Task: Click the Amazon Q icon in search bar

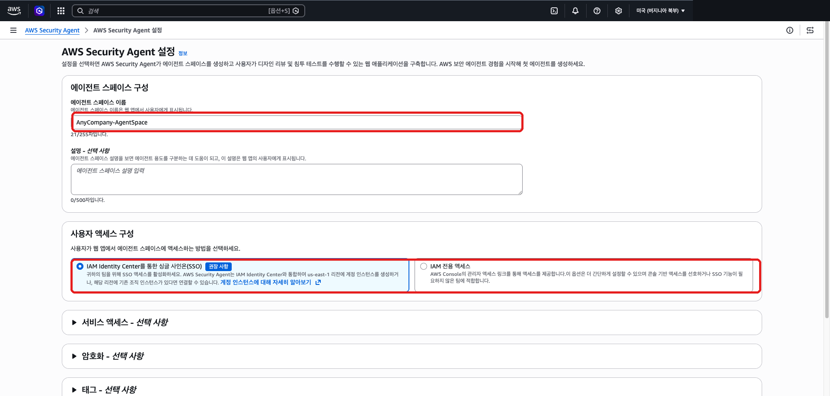Action: click(296, 11)
